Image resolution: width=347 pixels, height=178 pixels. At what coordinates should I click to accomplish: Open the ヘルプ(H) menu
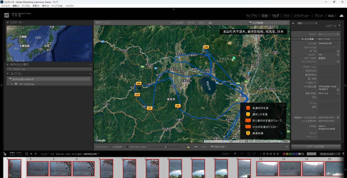pyautogui.click(x=69, y=6)
